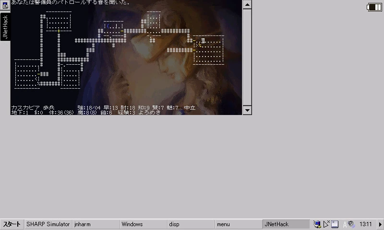Click the yellow + door symbol

[x=59, y=31]
